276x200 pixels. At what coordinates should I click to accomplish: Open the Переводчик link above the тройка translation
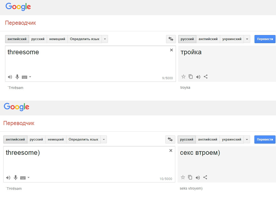[20, 23]
